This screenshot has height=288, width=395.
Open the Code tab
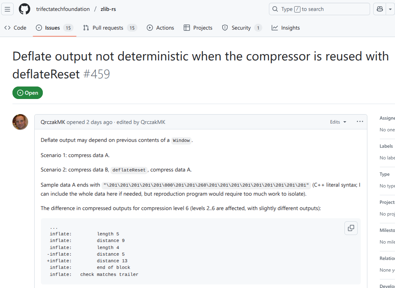15,28
